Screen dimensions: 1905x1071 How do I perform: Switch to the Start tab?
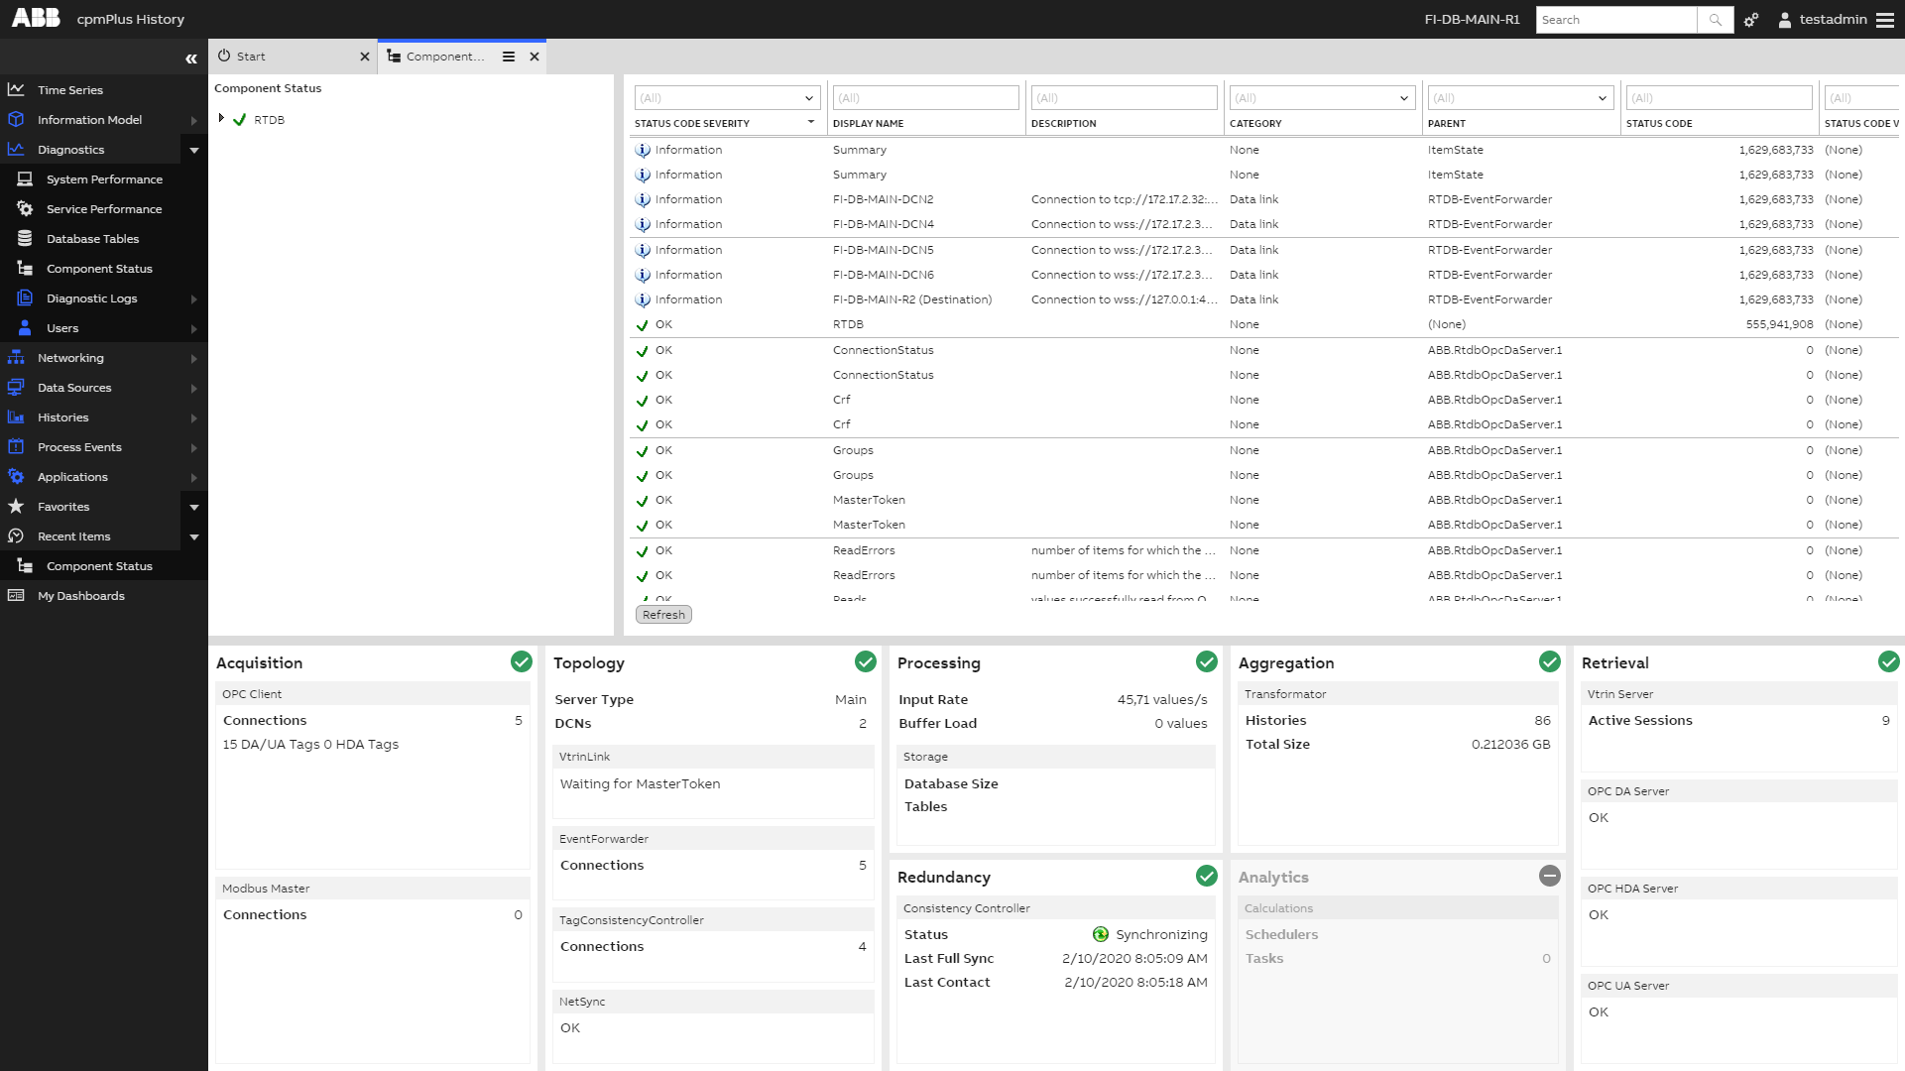251,57
